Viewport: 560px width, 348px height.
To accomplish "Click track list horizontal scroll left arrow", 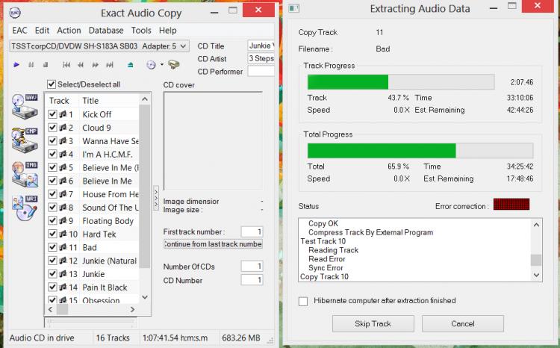I will click(x=50, y=309).
